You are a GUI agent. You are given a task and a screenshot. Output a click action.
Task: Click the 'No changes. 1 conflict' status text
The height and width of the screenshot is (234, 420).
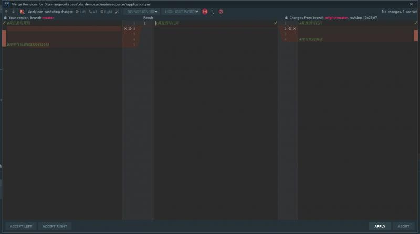click(399, 12)
